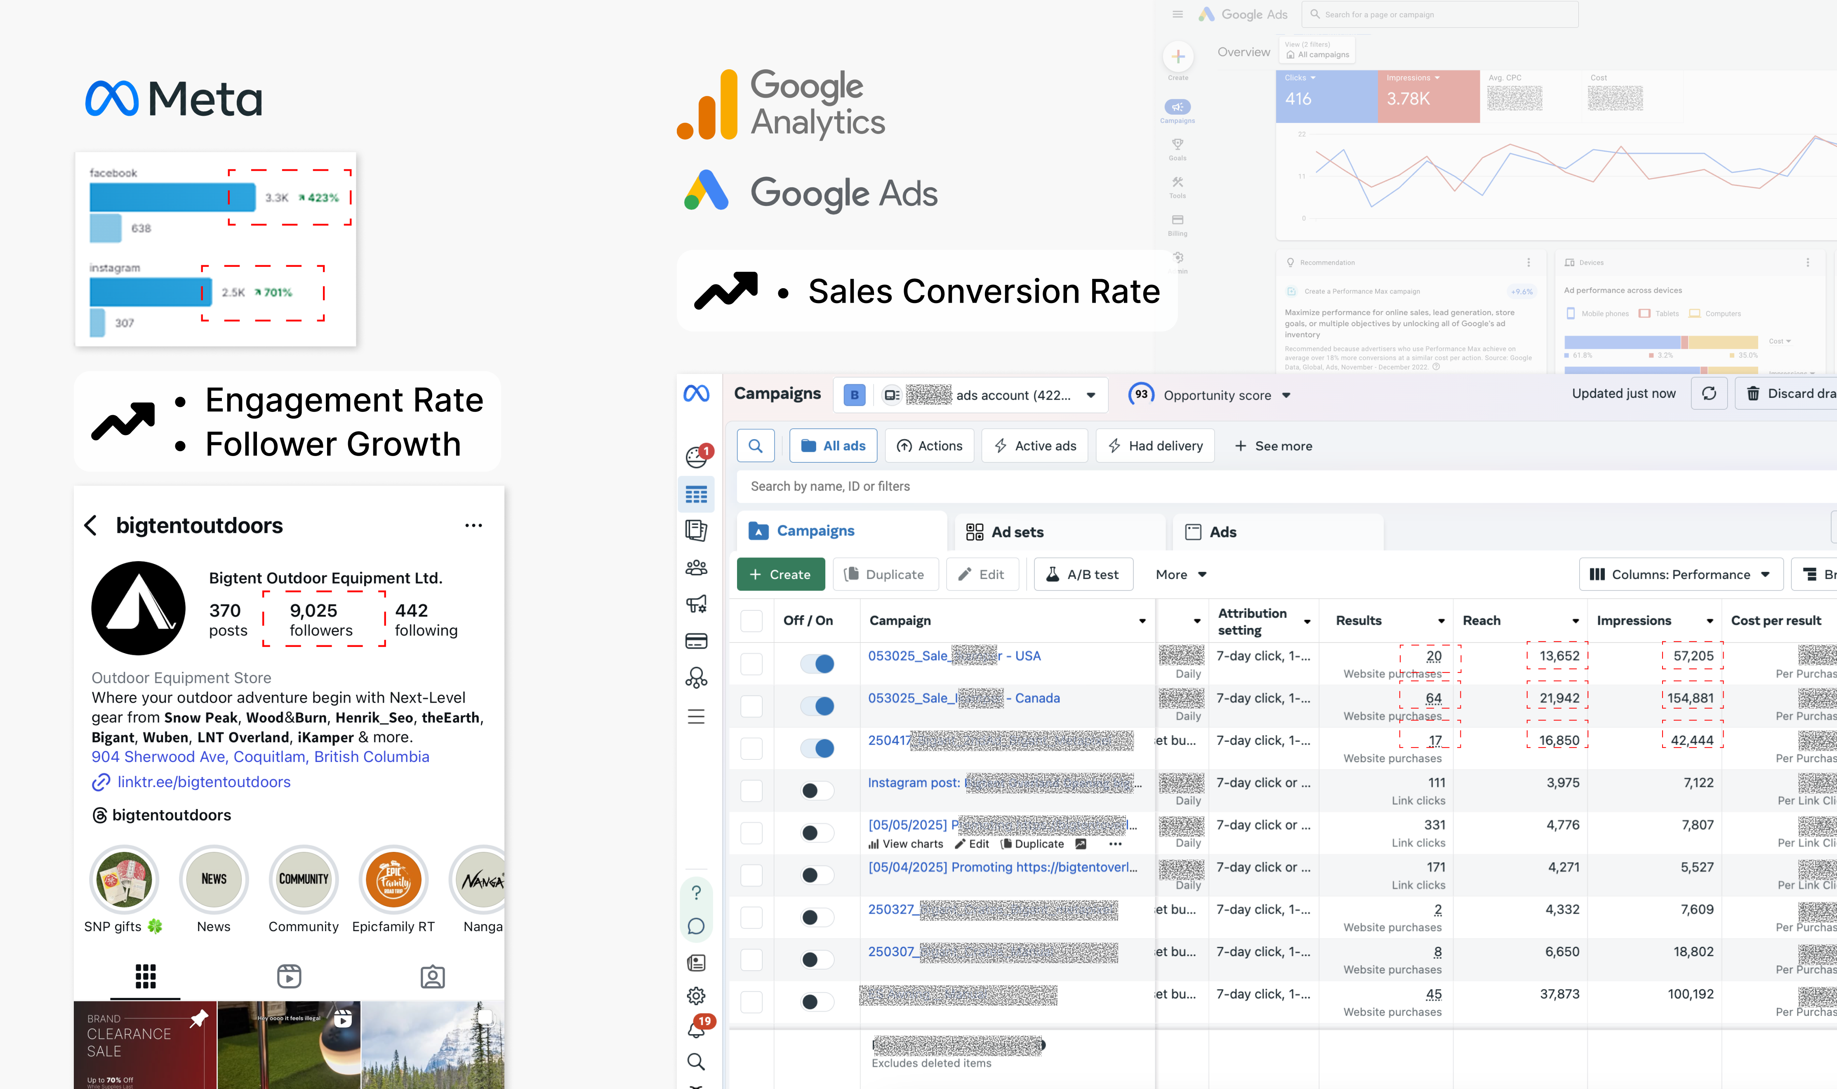Open the Ads reporting icon in sidebar

click(x=696, y=530)
